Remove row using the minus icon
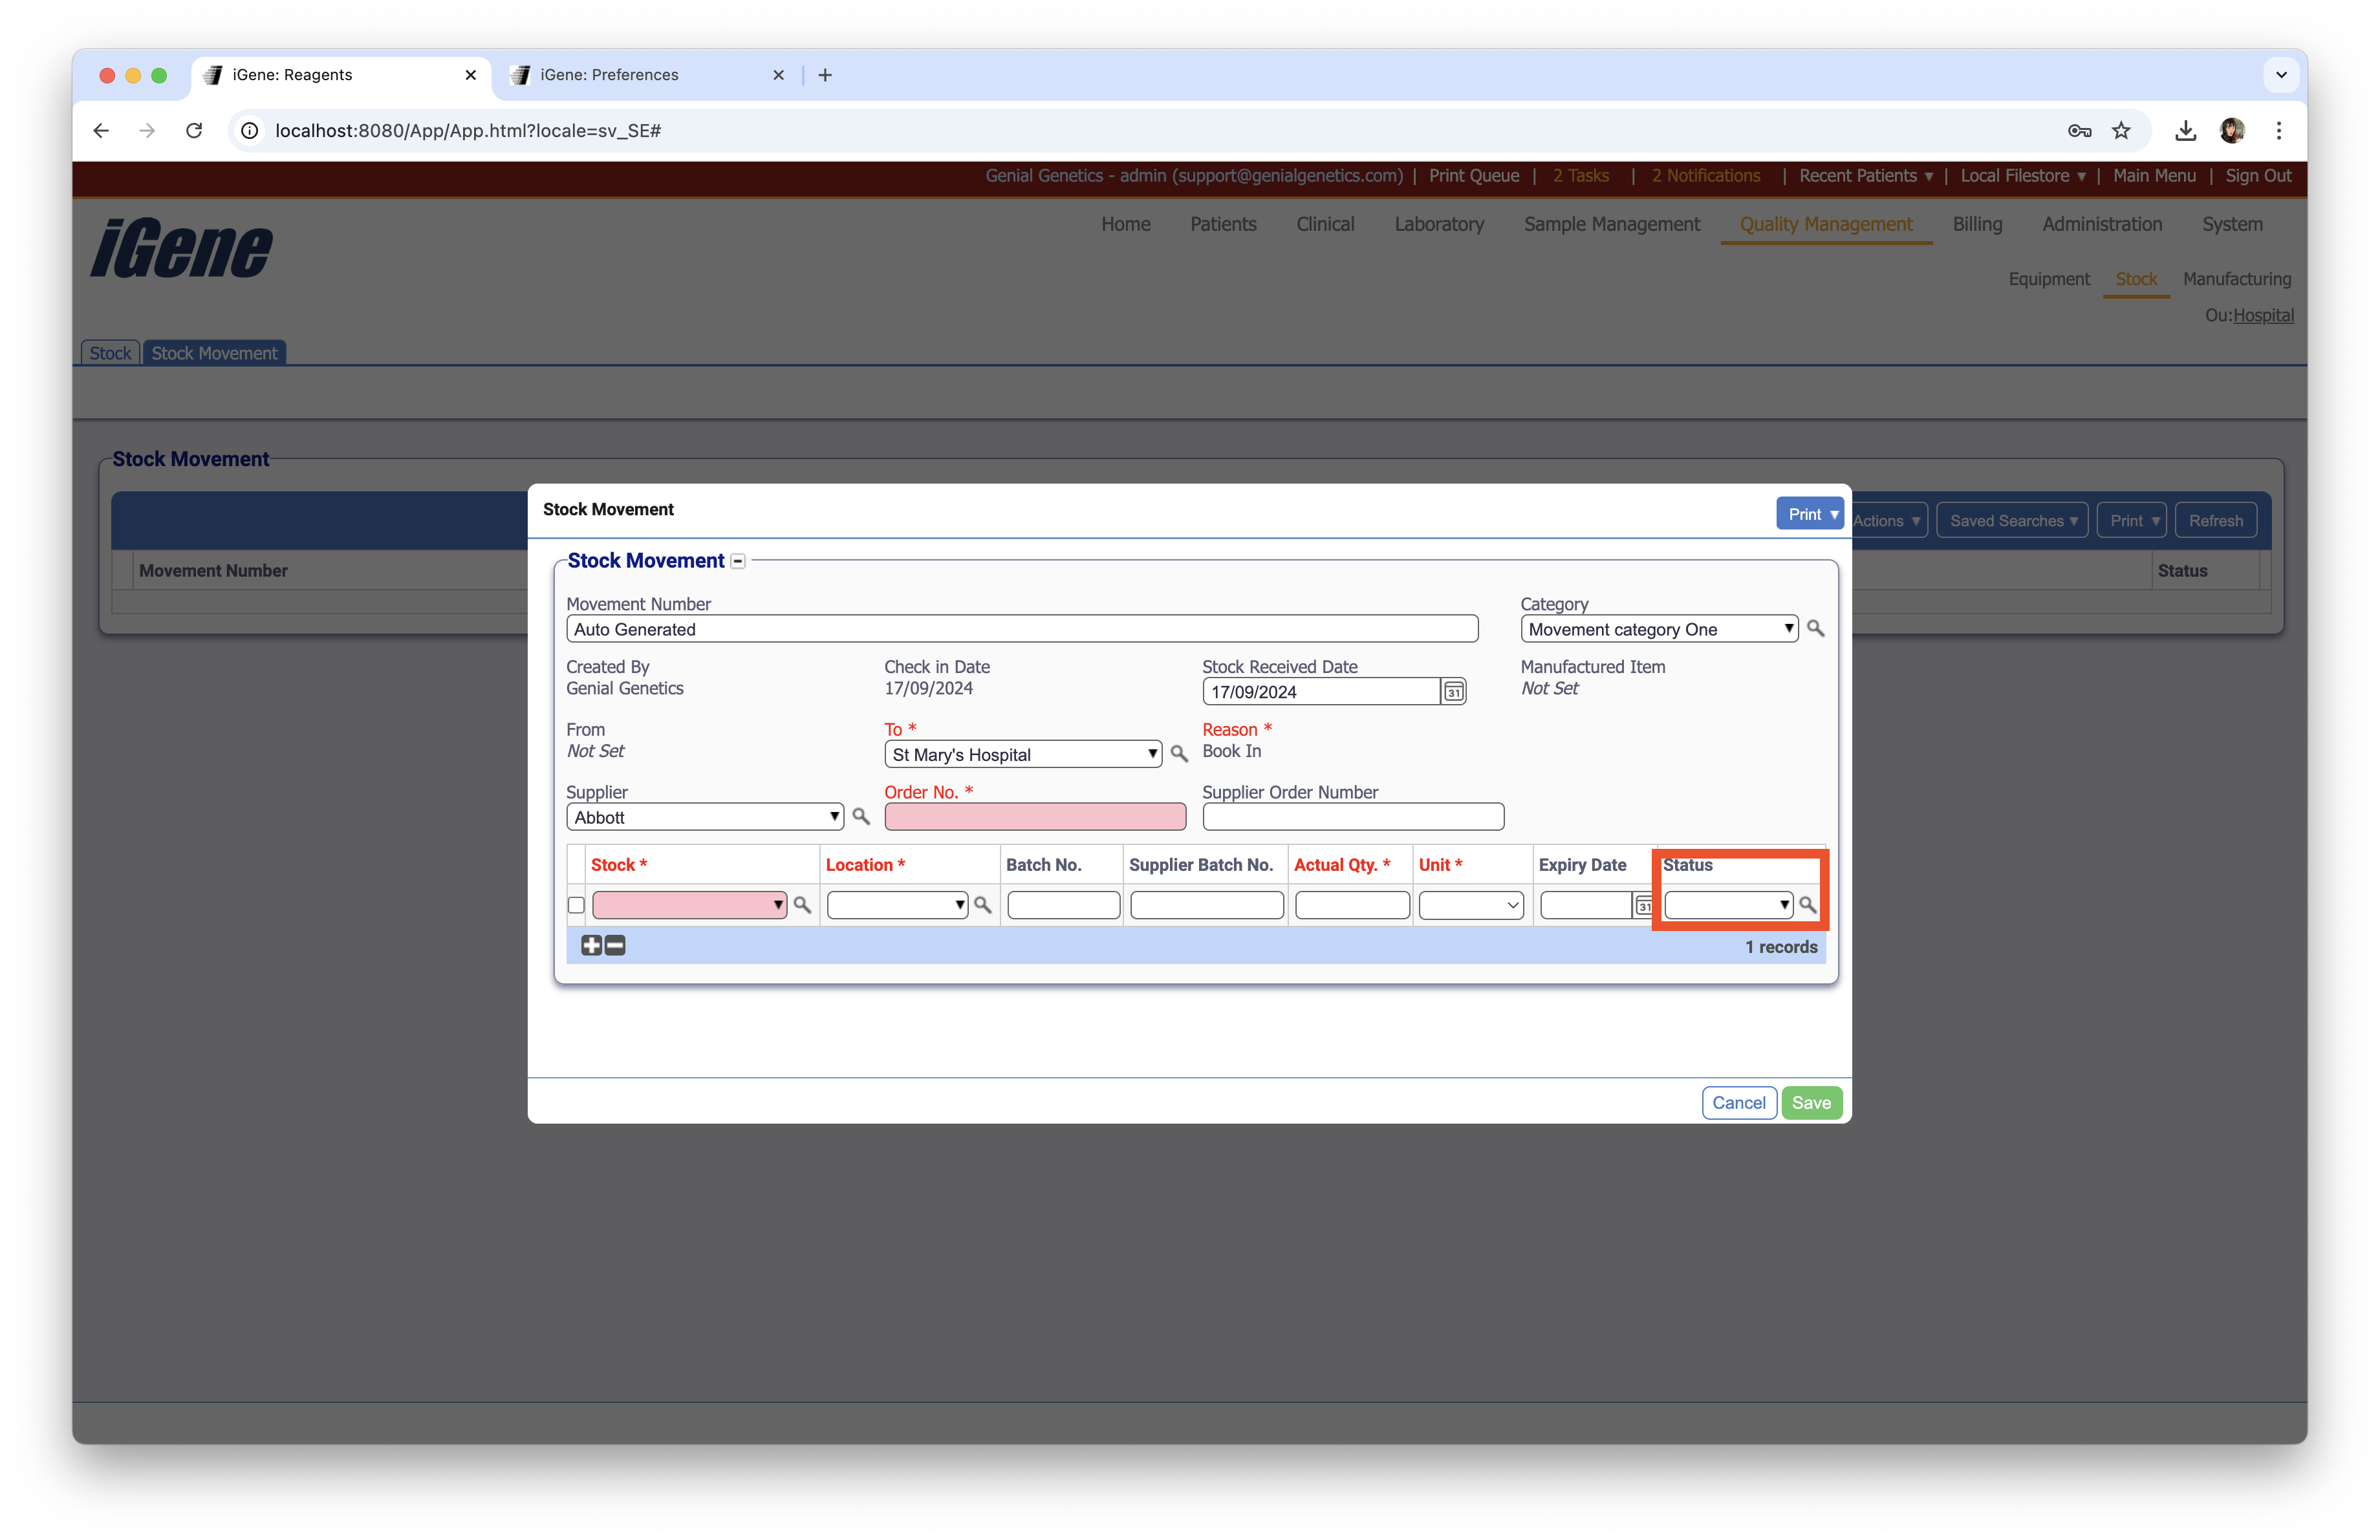Image resolution: width=2380 pixels, height=1540 pixels. 615,945
